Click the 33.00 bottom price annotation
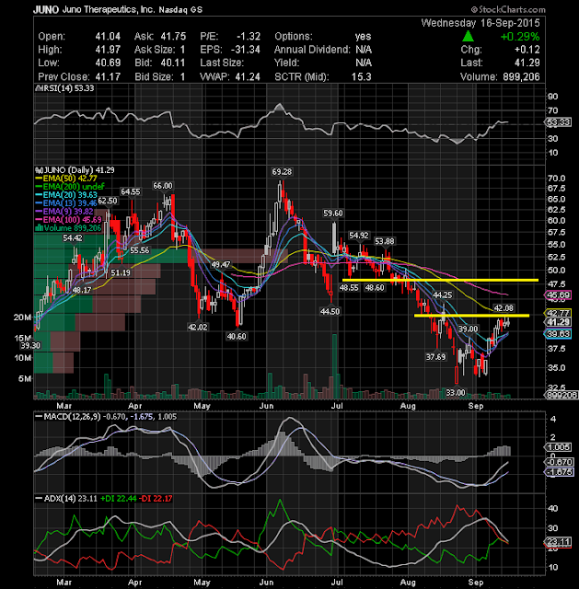The height and width of the screenshot is (589, 579). pyautogui.click(x=456, y=393)
